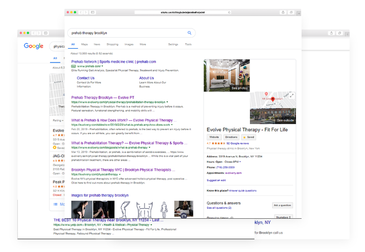Open Brooklyn Physical Therapy NYC result
The image size is (365, 252).
click(123, 170)
